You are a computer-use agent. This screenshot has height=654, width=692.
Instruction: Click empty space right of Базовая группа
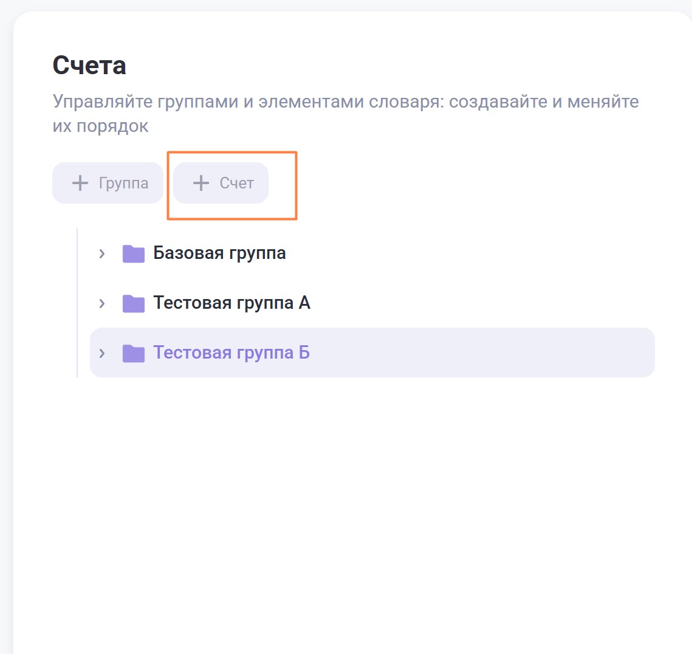pyautogui.click(x=474, y=253)
